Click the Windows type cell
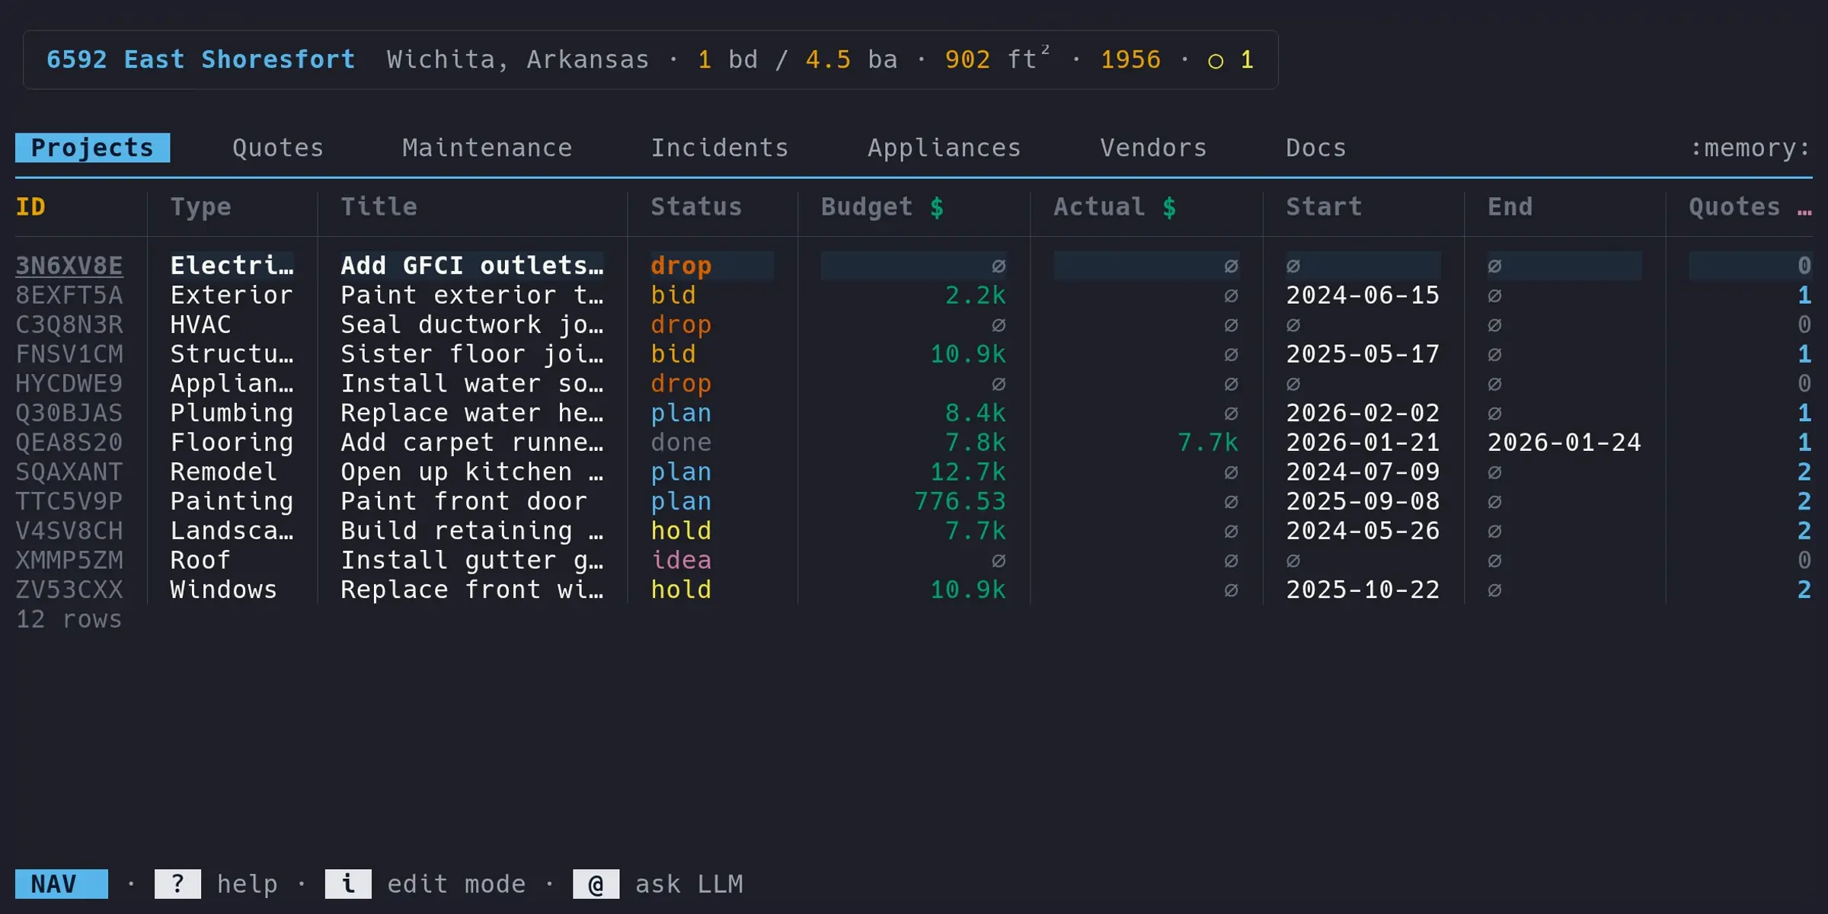 click(x=224, y=590)
